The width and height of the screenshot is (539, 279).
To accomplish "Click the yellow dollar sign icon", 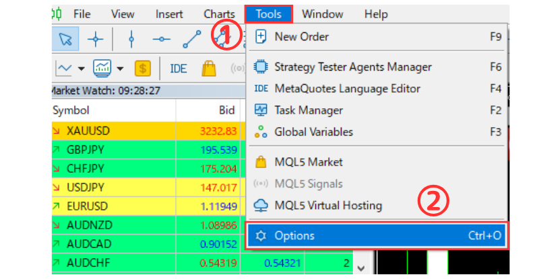I will click(x=142, y=68).
